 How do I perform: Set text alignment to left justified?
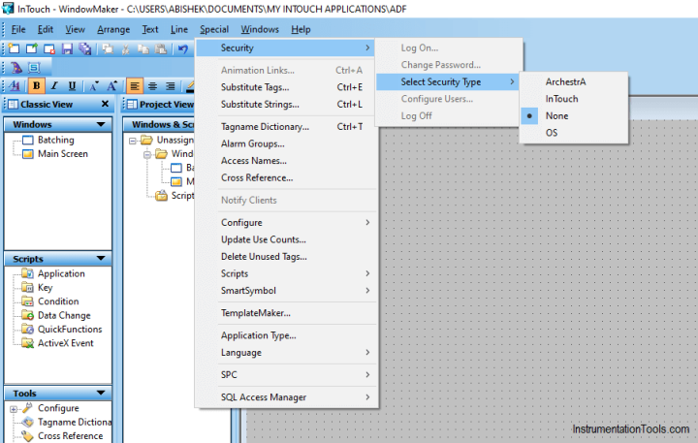(x=135, y=85)
